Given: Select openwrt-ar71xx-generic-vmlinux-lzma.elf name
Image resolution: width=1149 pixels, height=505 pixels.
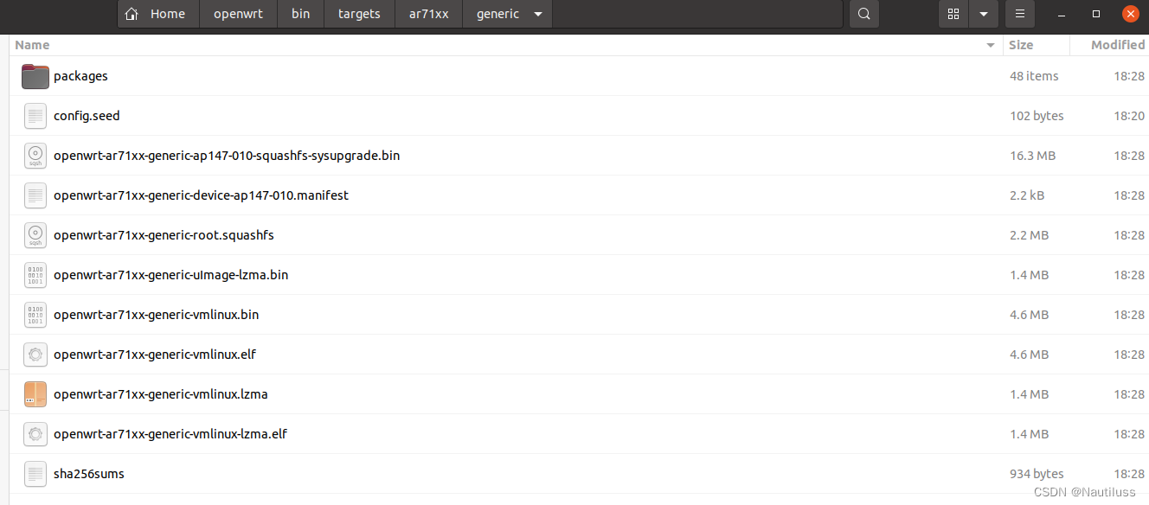Looking at the screenshot, I should click(170, 434).
